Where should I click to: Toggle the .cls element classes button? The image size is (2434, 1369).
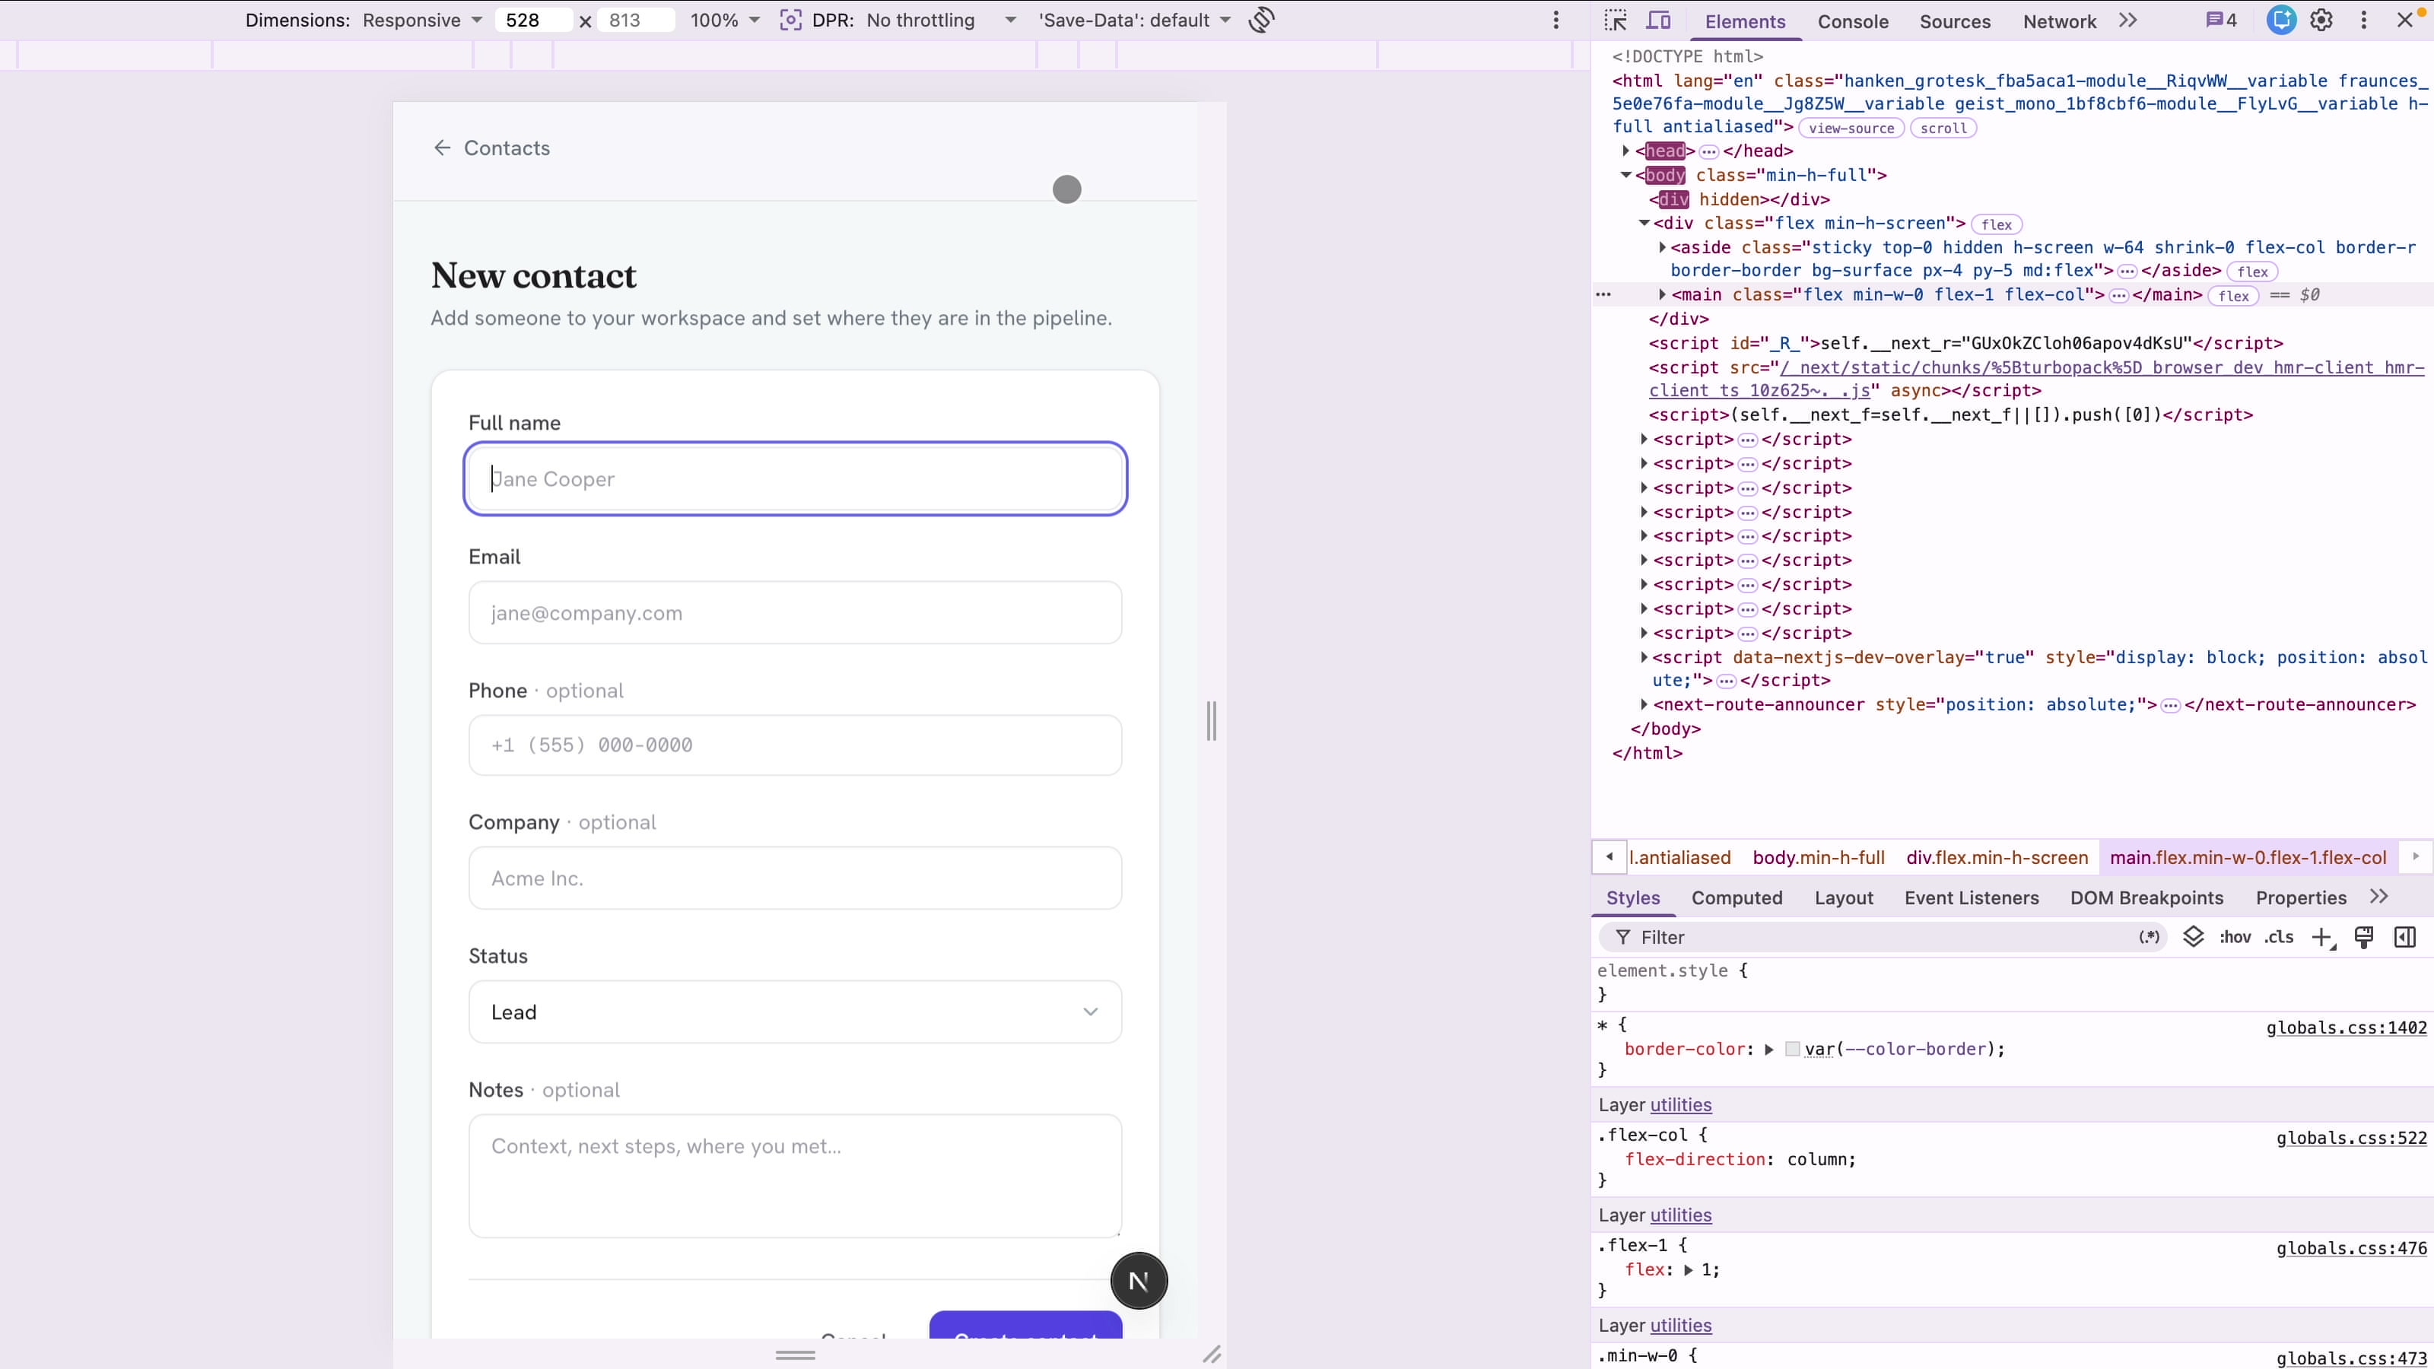pyautogui.click(x=2279, y=937)
